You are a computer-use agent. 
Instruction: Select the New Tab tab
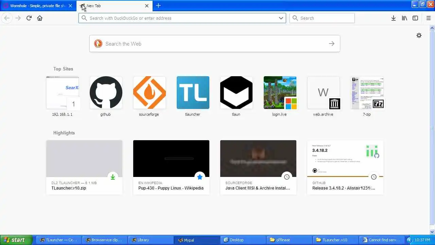coord(115,6)
